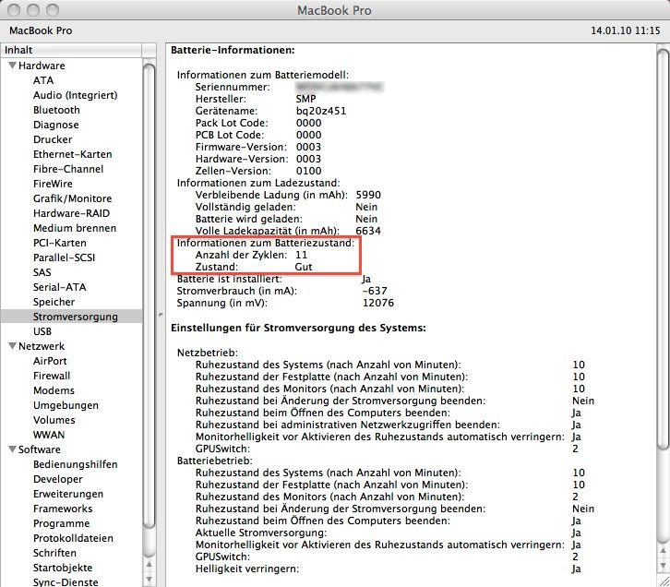Image resolution: width=670 pixels, height=587 pixels.
Task: Click the Inhalt column header
Action: coord(72,50)
